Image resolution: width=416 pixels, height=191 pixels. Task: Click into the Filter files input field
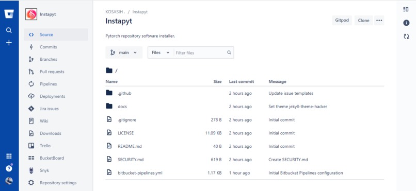(x=200, y=53)
